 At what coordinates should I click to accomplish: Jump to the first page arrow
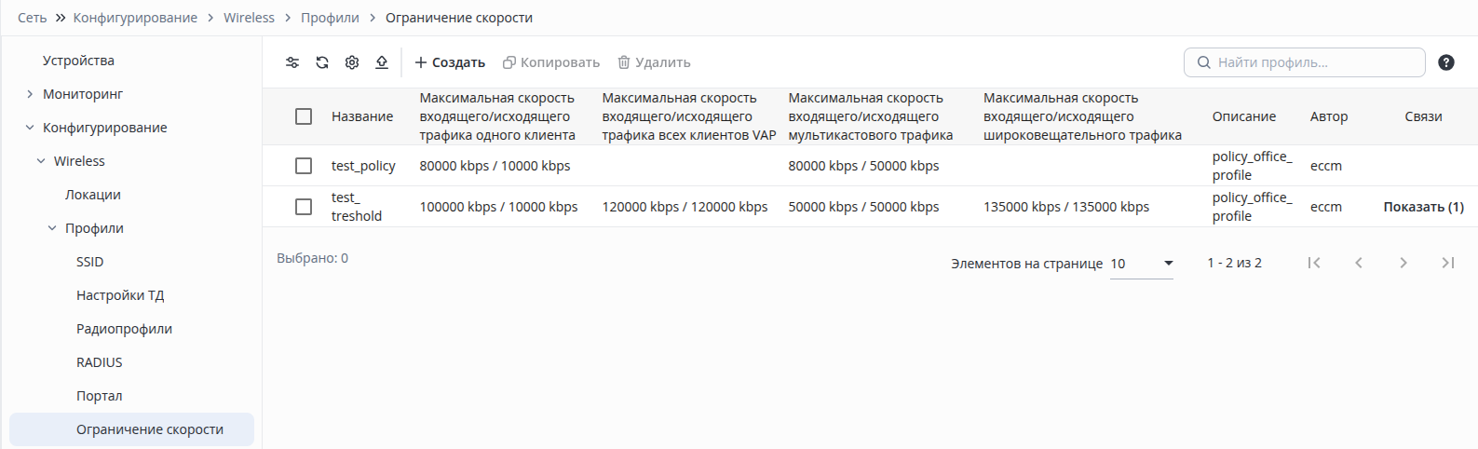pos(1314,263)
